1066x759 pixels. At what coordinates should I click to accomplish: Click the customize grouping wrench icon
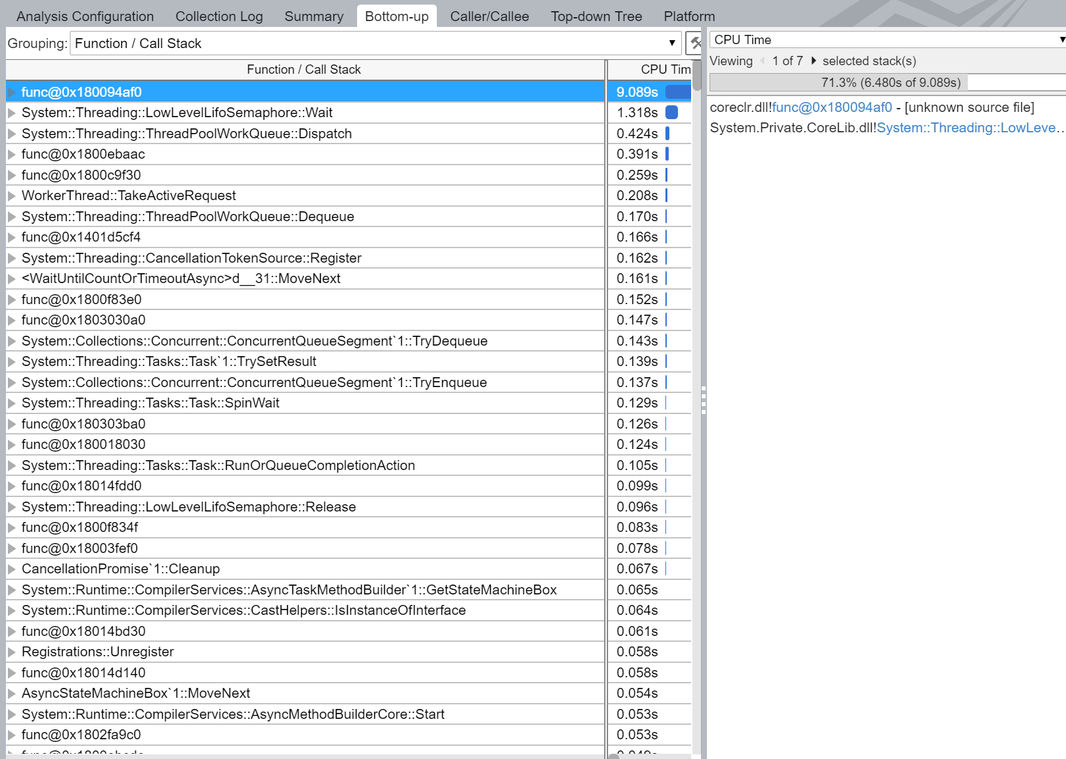(697, 42)
